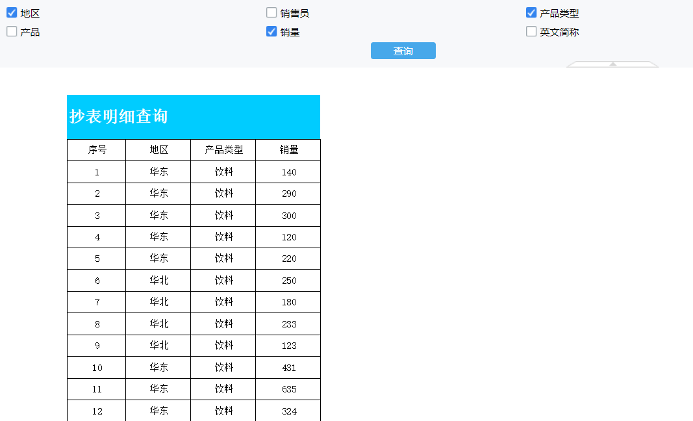Select the 销量 column header in the table
Viewport: 693px width, 421px height.
(288, 150)
